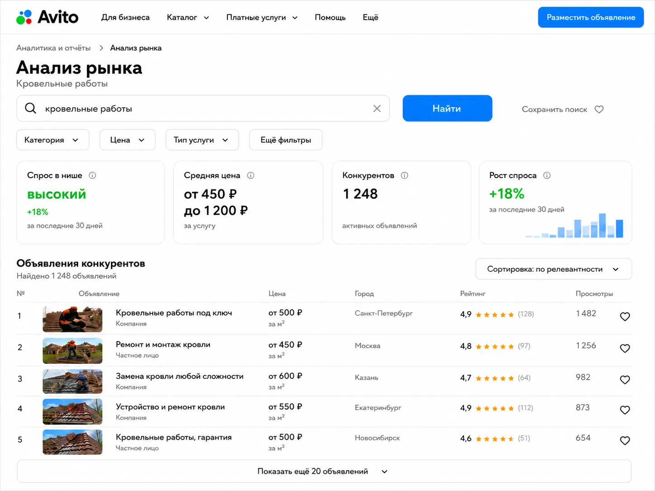Favorite the Ремонт и монтаж кровли listing
This screenshot has width=655, height=491.
[625, 348]
